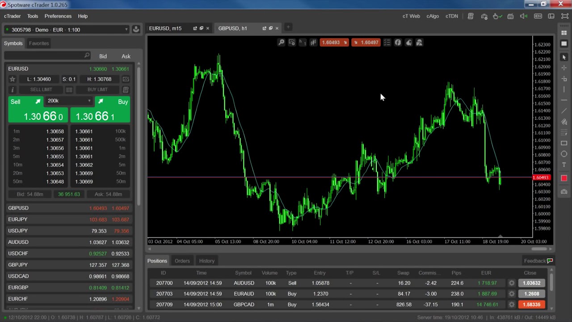This screenshot has height=322, width=572.
Task: Open EURUSD symbol info icon
Action: coord(13,90)
